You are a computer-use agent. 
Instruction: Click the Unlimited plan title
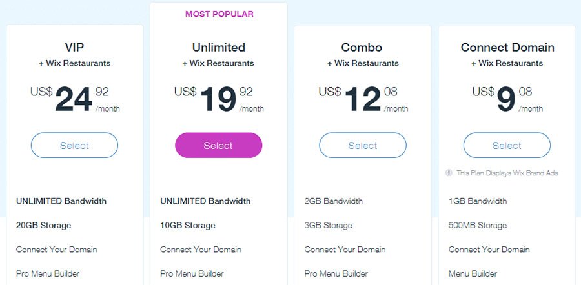[x=219, y=48]
